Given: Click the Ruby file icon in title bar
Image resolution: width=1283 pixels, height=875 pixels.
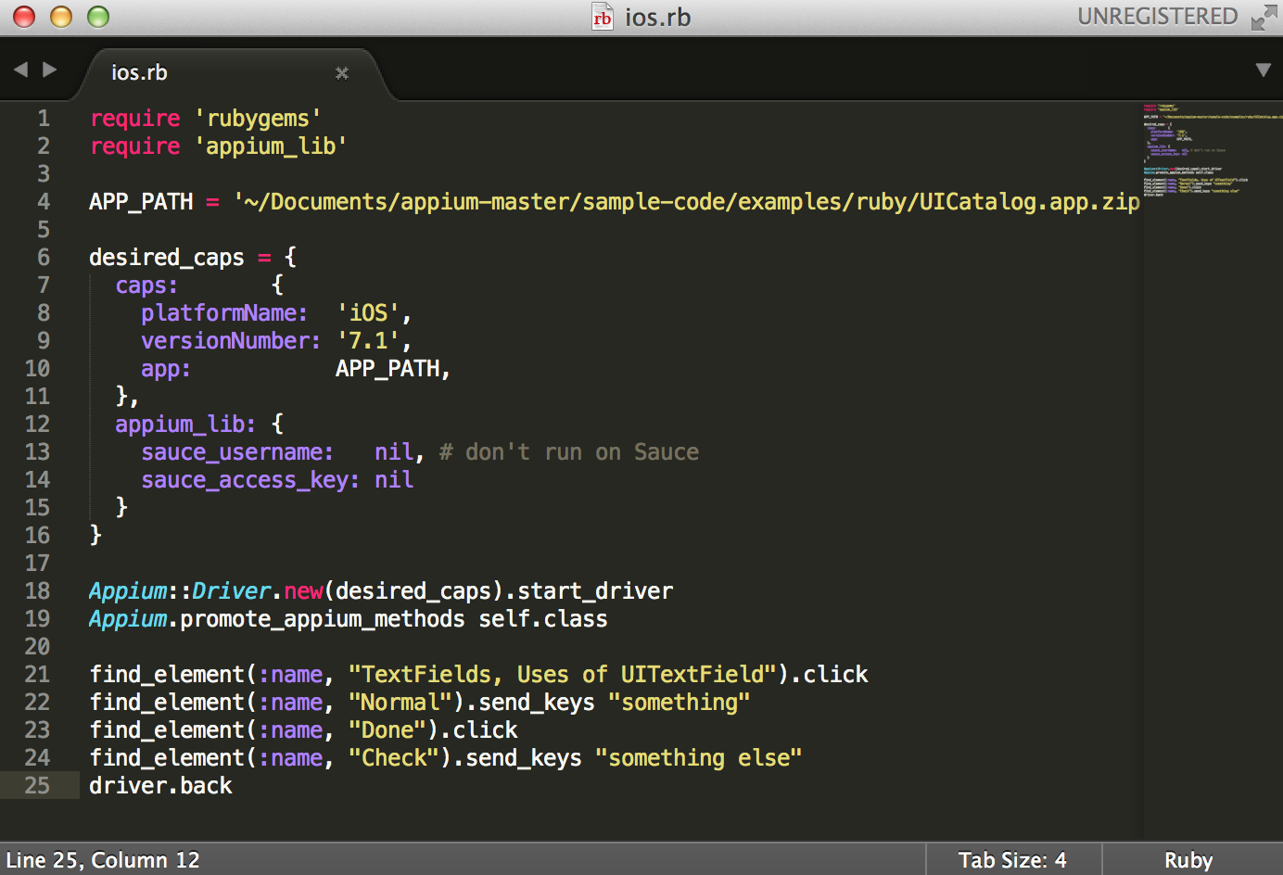Looking at the screenshot, I should pyautogui.click(x=603, y=17).
